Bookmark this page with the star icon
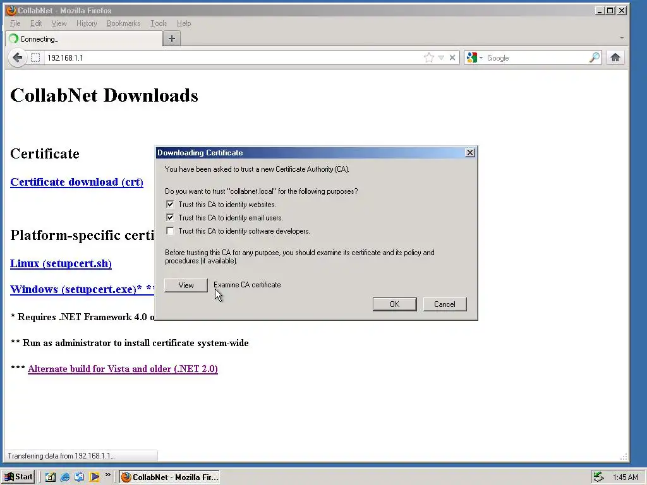The width and height of the screenshot is (647, 485). pos(429,57)
